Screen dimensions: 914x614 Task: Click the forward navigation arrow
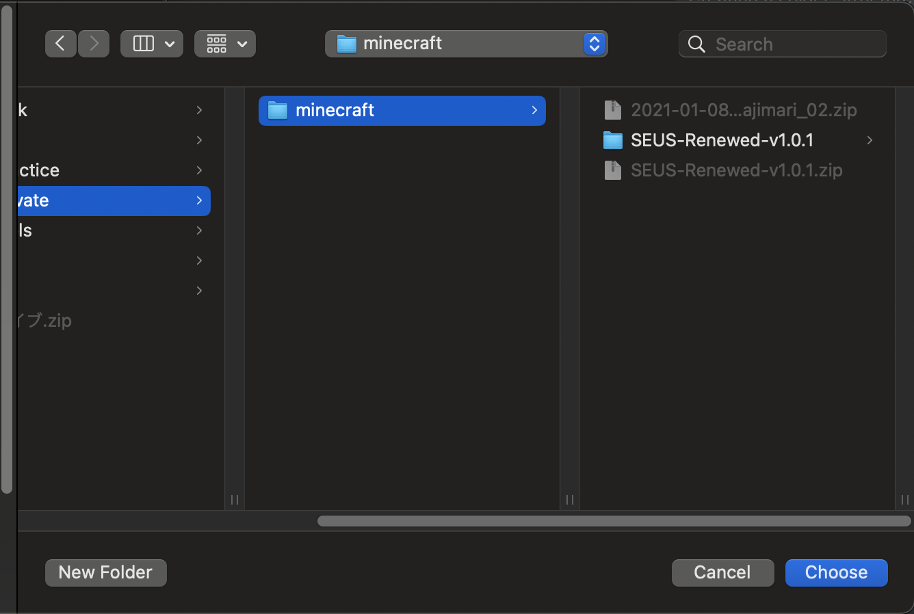(x=93, y=43)
